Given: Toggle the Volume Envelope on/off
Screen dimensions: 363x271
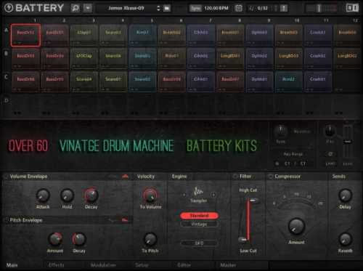Looking at the screenshot, I should tap(6, 177).
